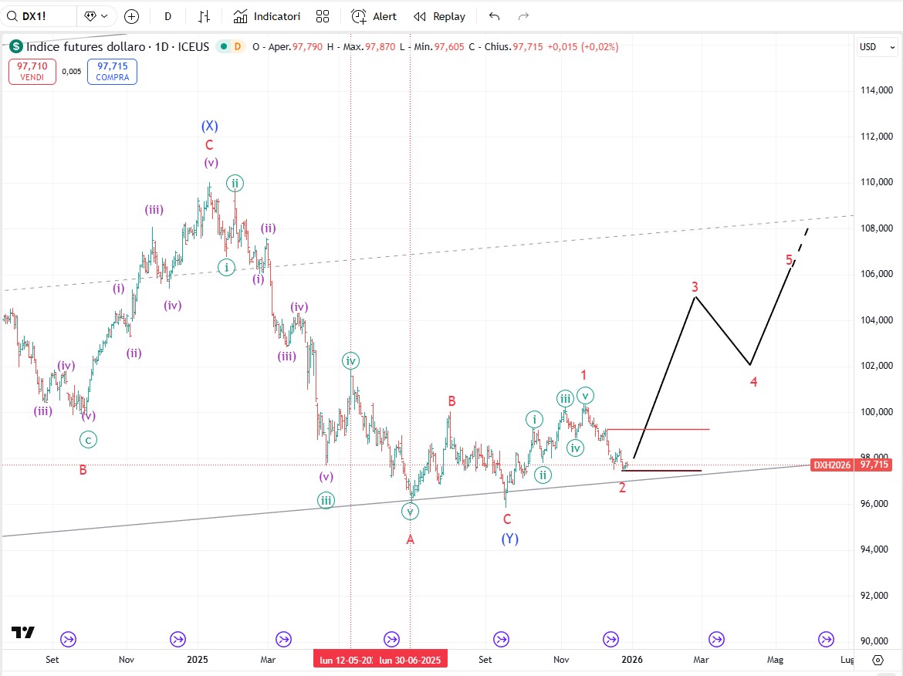Undo last chart action

point(494,17)
